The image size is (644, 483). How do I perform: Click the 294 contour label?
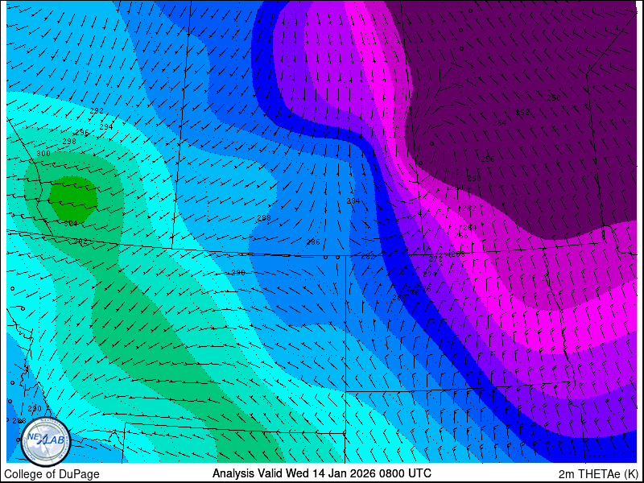(x=106, y=127)
